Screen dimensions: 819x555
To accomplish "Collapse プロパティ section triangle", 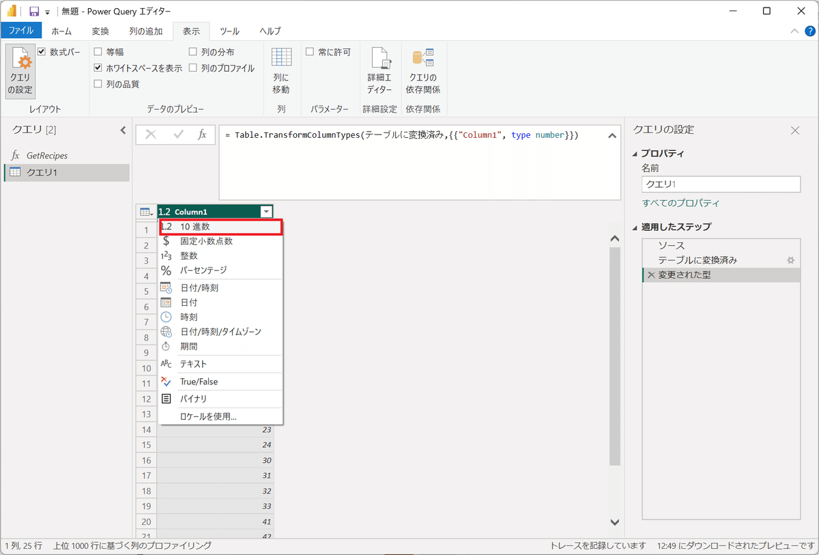I will pos(636,154).
